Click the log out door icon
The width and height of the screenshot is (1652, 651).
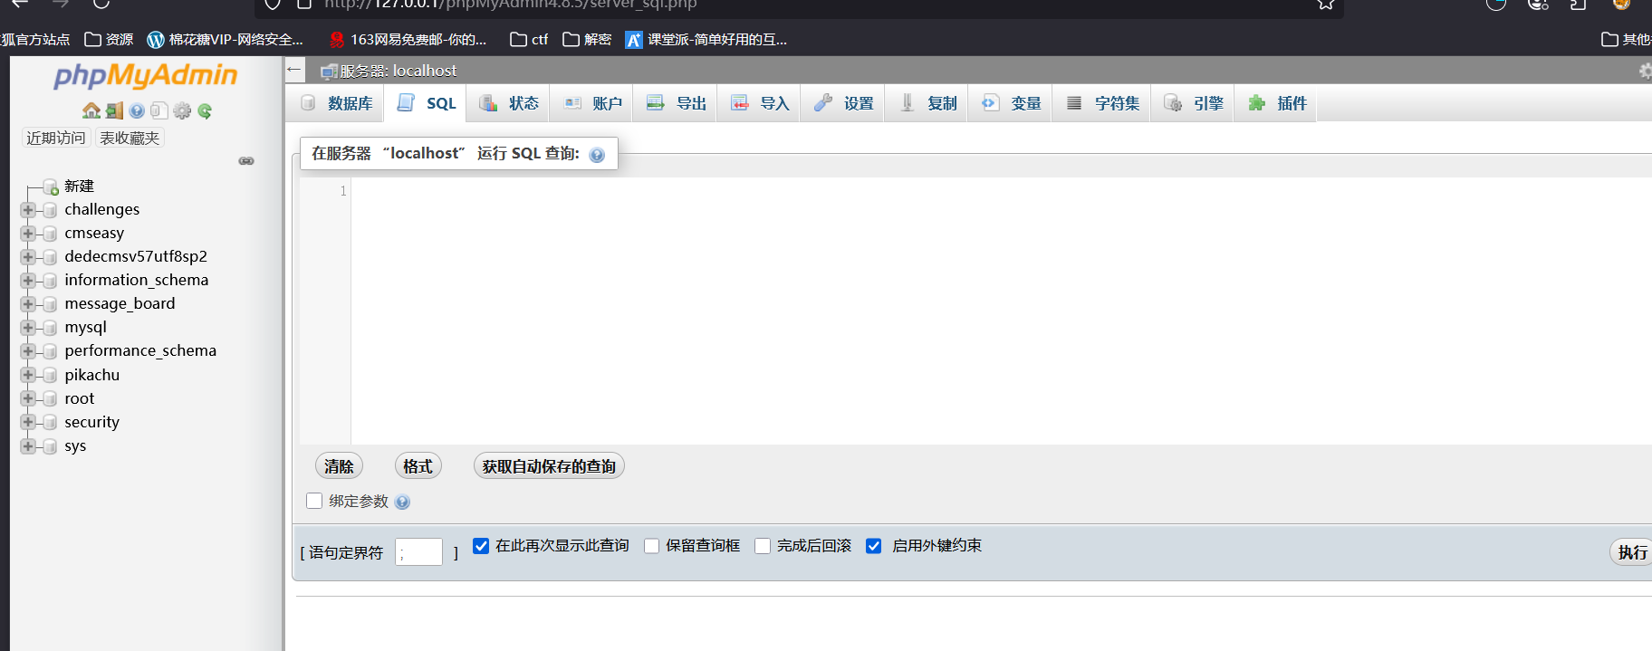tap(114, 110)
